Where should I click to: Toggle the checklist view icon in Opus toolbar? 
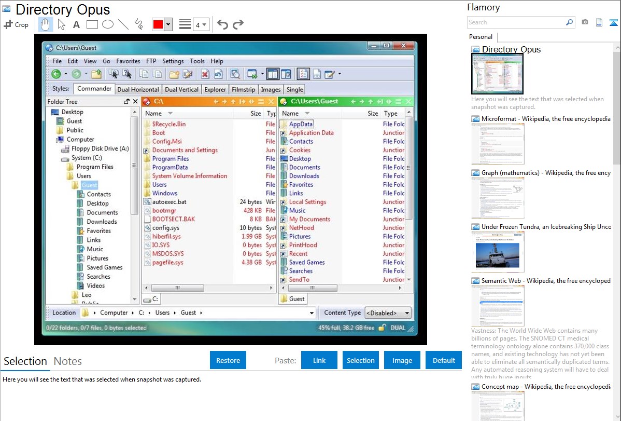point(303,74)
